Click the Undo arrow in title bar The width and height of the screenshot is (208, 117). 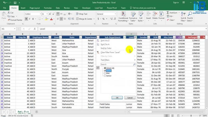coord(4,3)
